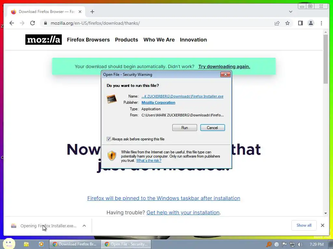Open the Chrome profile avatar
The height and width of the screenshot is (249, 333).
point(311,23)
